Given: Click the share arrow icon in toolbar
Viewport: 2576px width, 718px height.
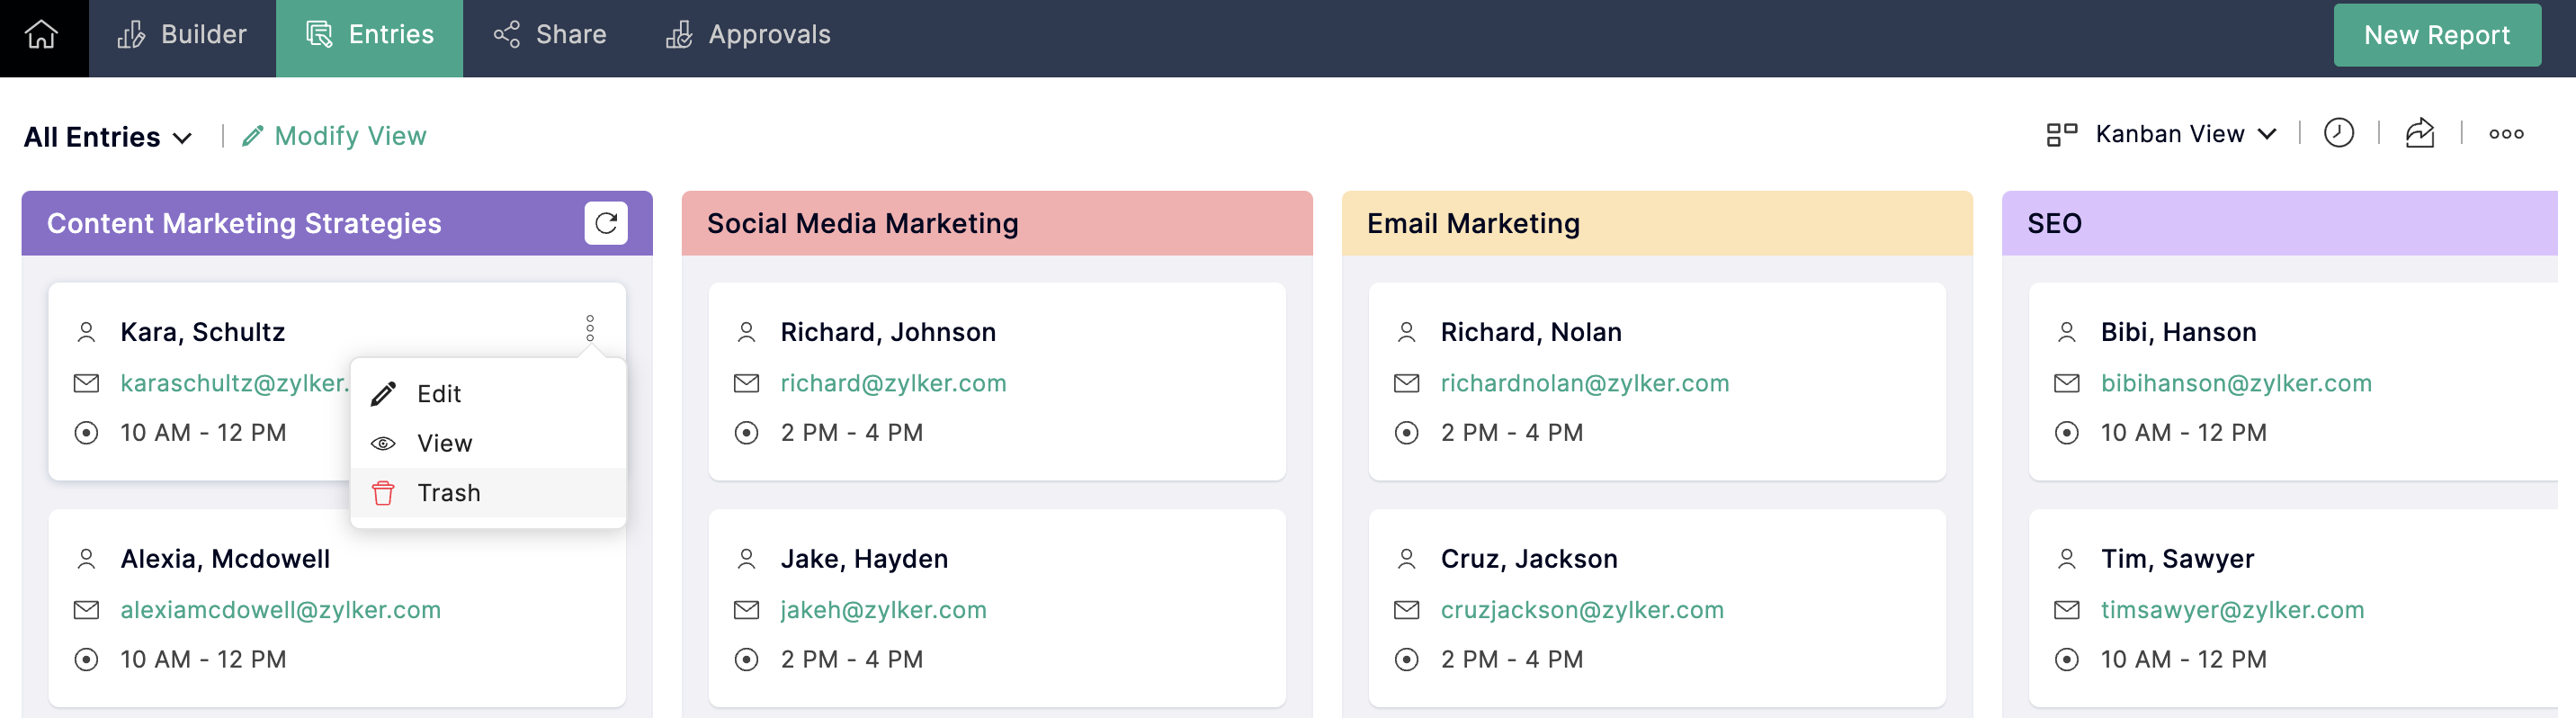Looking at the screenshot, I should (x=2419, y=133).
